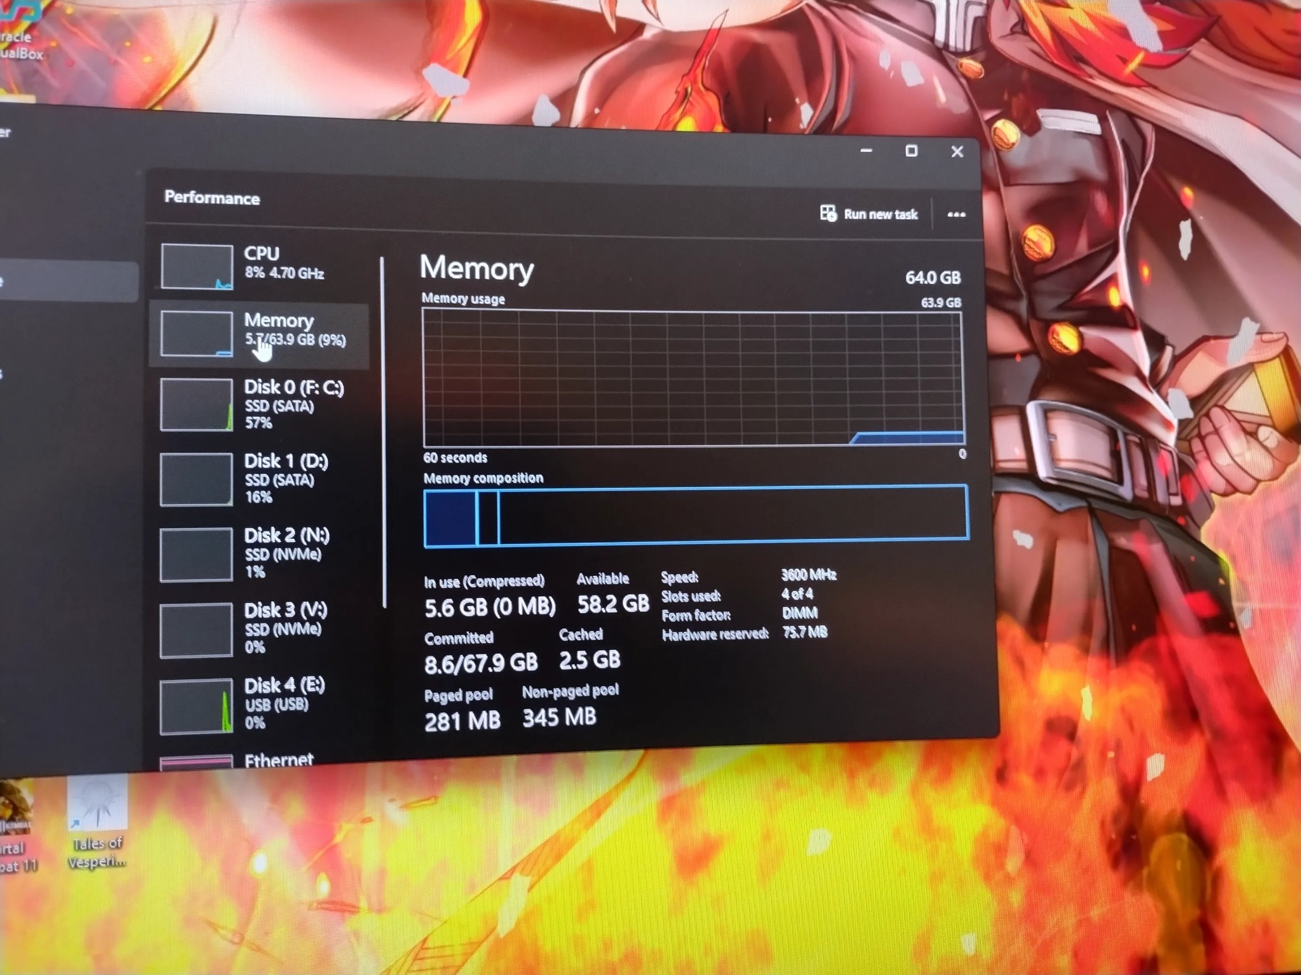Click the 60 seconds timeline label
This screenshot has height=975, width=1301.
click(455, 457)
